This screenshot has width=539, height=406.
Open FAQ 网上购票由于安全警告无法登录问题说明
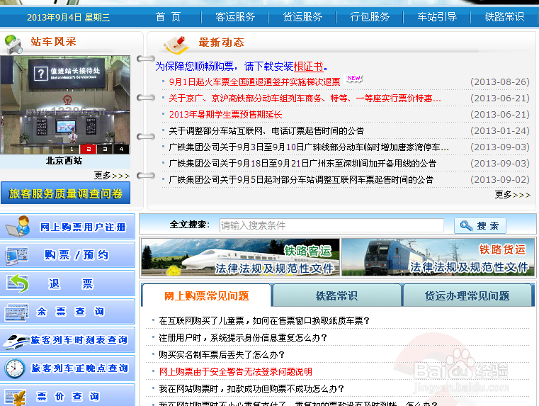tap(235, 371)
